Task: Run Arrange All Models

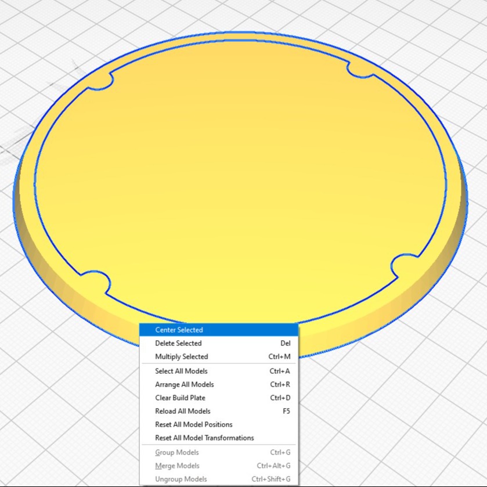Action: click(x=184, y=384)
